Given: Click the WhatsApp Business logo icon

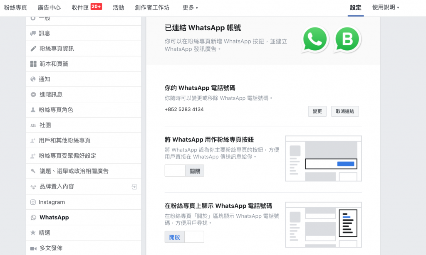Looking at the screenshot, I should coord(347,39).
